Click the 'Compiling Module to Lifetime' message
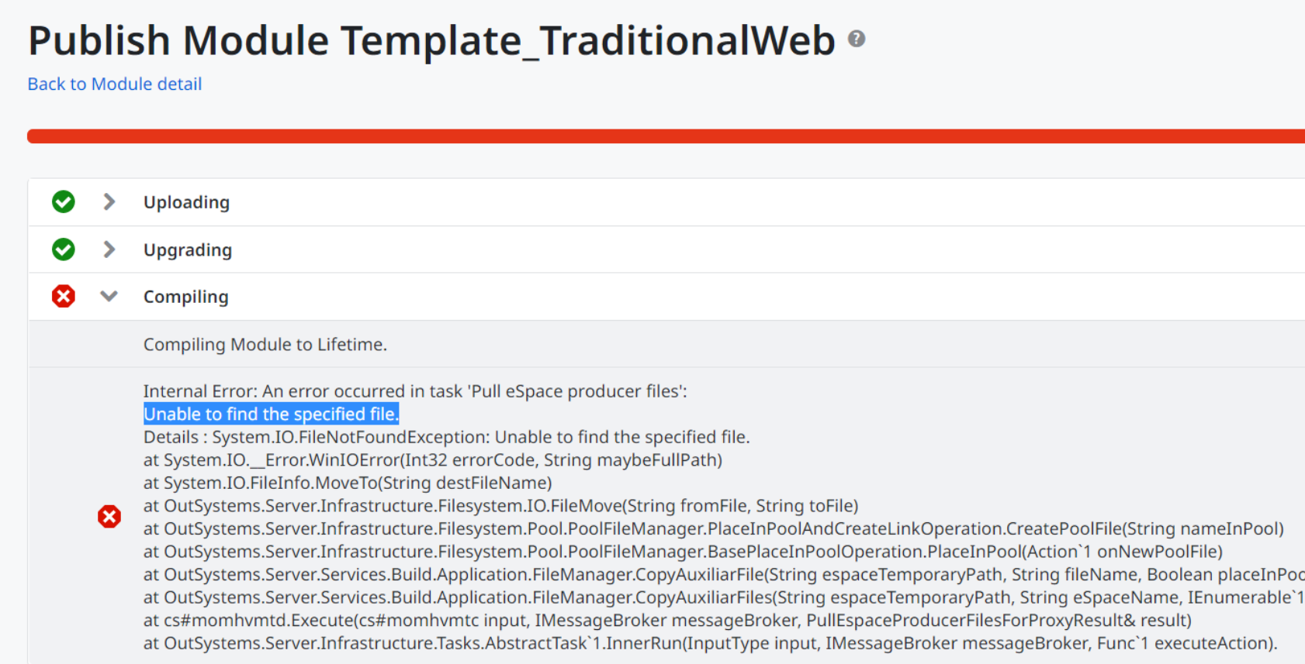This screenshot has height=664, width=1305. 265,344
